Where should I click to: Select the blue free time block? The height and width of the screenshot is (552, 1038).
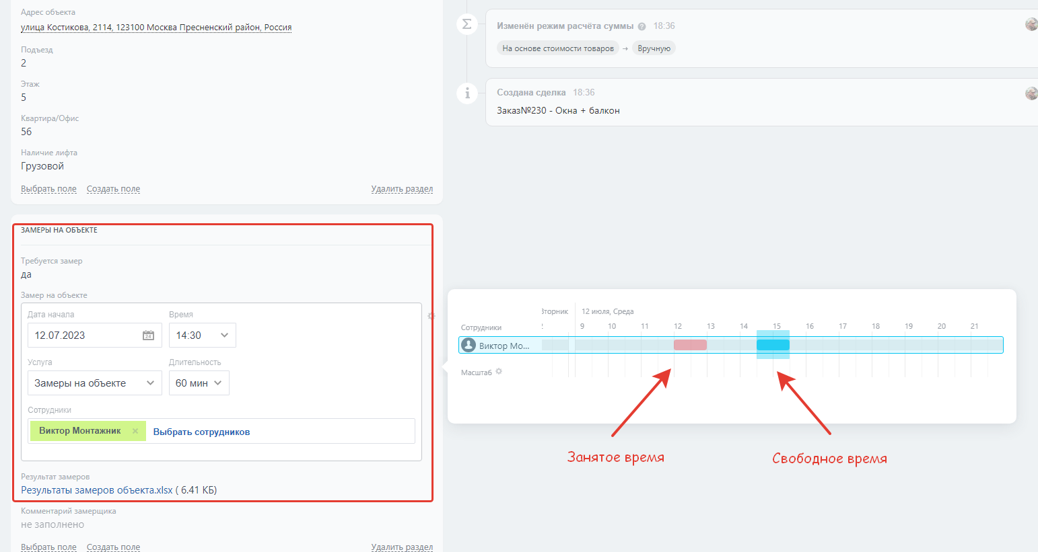(x=773, y=345)
